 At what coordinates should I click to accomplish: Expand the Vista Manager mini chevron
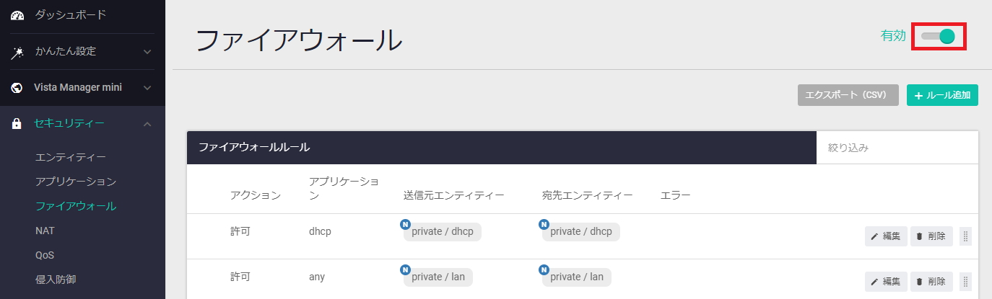coord(147,88)
